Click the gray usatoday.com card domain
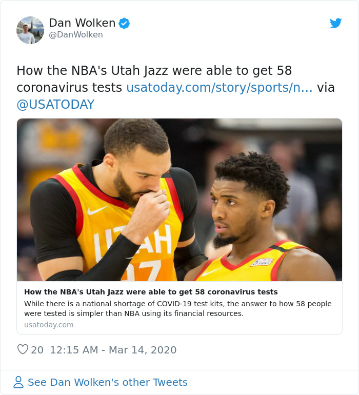Screen dimensions: 359x395 [x=49, y=325]
